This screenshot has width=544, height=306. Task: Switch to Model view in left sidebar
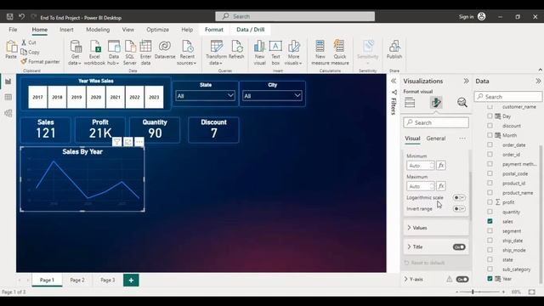click(8, 113)
